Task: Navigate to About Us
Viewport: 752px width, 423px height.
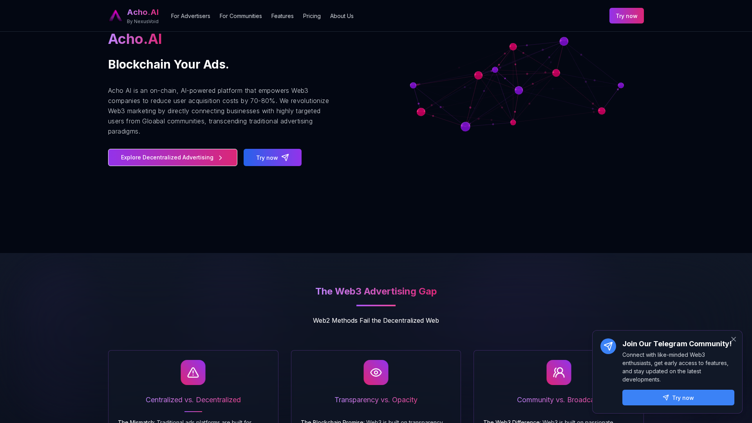Action: click(342, 16)
